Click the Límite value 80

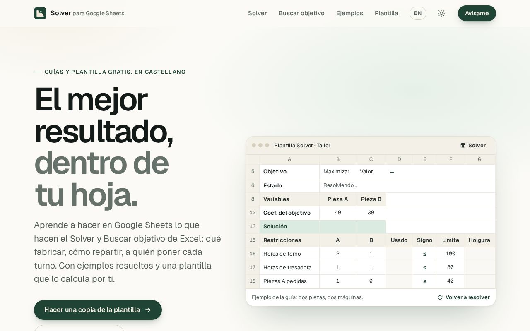450,267
